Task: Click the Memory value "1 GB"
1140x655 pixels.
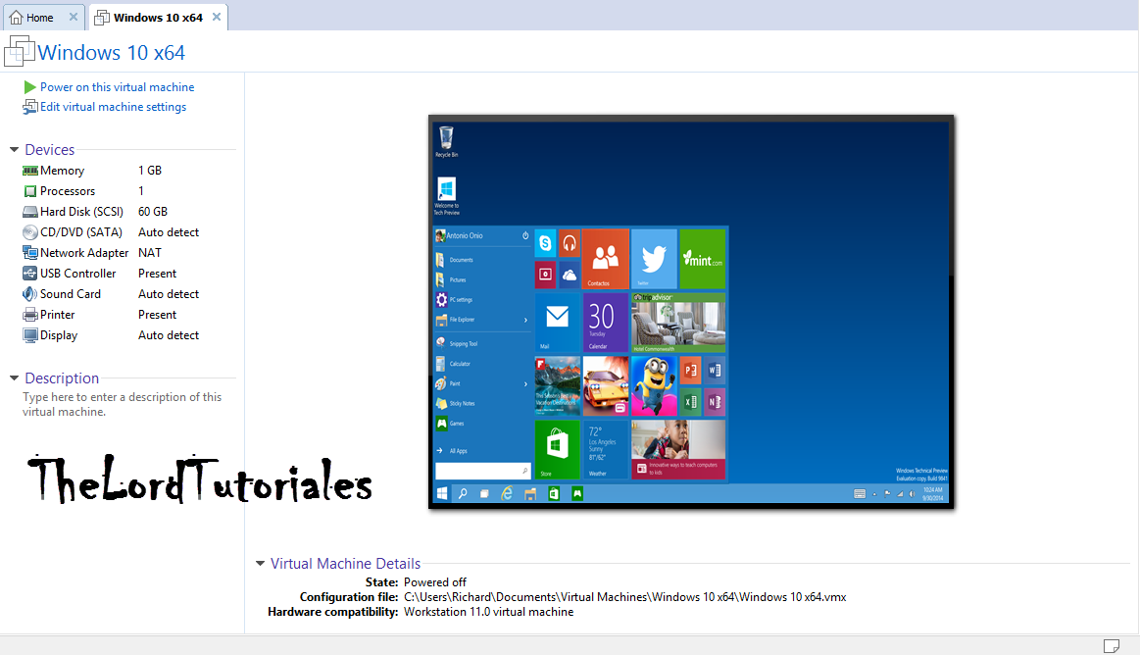Action: (x=150, y=171)
